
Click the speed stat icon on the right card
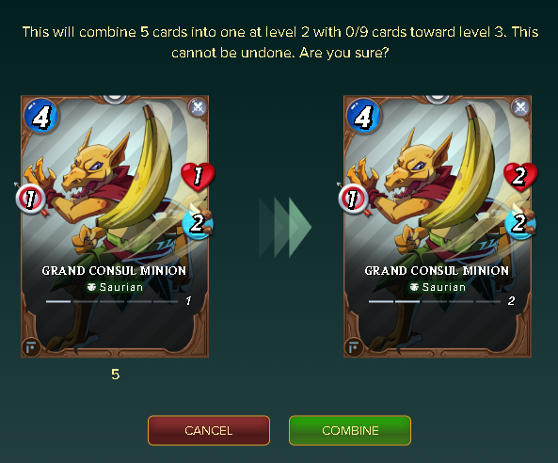520,223
